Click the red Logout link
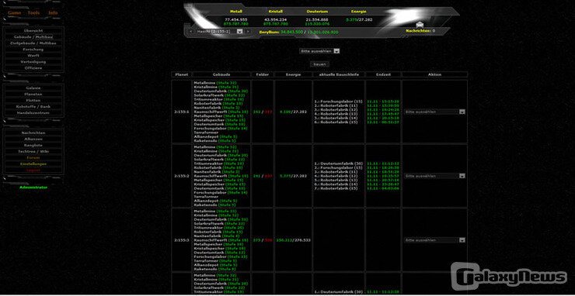Image resolution: width=575 pixels, height=296 pixels. point(33,170)
